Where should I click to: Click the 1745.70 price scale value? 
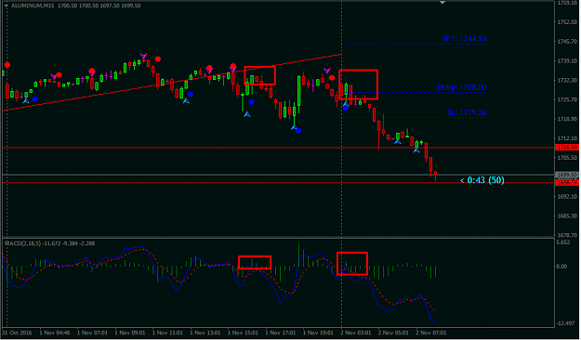tap(567, 42)
